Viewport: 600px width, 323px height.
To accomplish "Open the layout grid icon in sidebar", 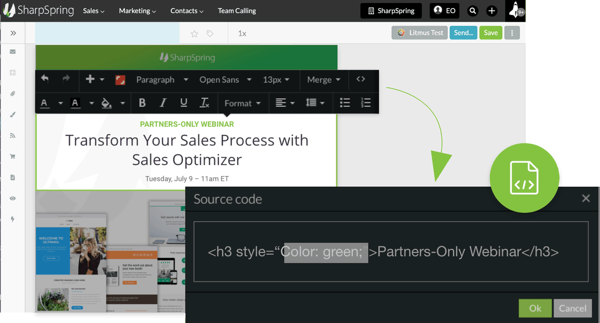I will click(12, 72).
